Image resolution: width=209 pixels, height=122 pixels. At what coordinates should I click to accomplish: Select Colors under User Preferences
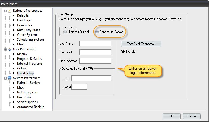click(22, 68)
